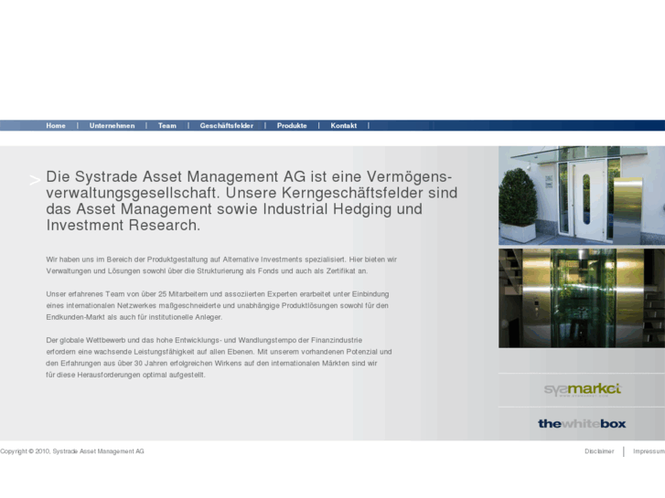
Task: Click Kontakt in the navigation bar
Action: [344, 125]
